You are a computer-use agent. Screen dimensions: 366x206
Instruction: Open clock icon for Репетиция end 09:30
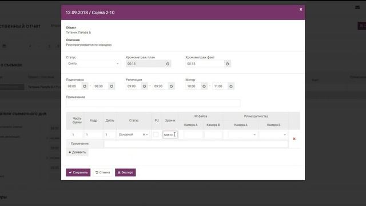[171, 86]
